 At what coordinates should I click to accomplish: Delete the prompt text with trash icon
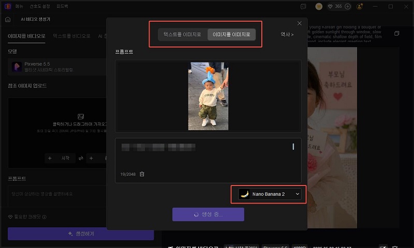tap(142, 174)
